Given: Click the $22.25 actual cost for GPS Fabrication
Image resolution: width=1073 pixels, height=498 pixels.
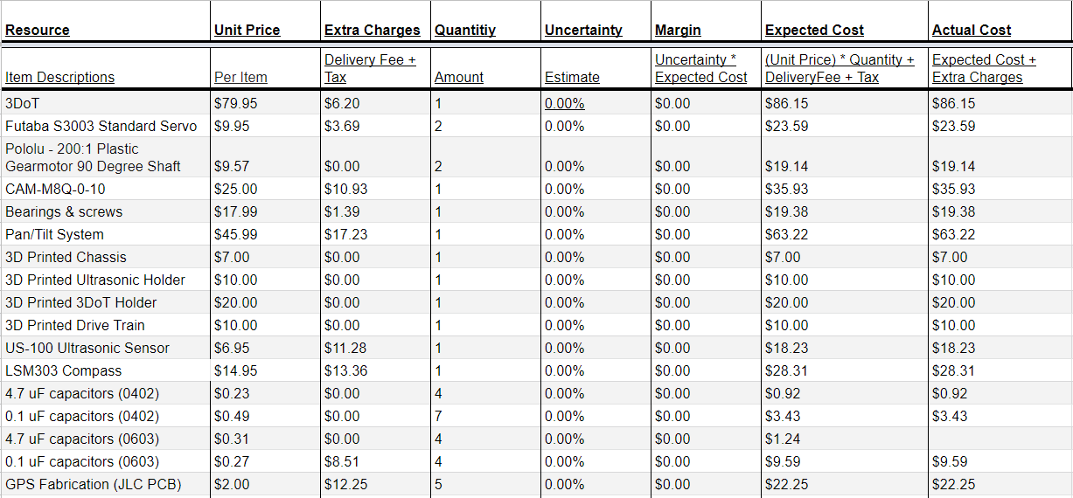Looking at the screenshot, I should pos(954,484).
